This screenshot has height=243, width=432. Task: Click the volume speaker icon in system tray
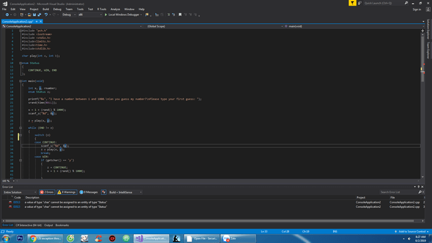pos(409,239)
